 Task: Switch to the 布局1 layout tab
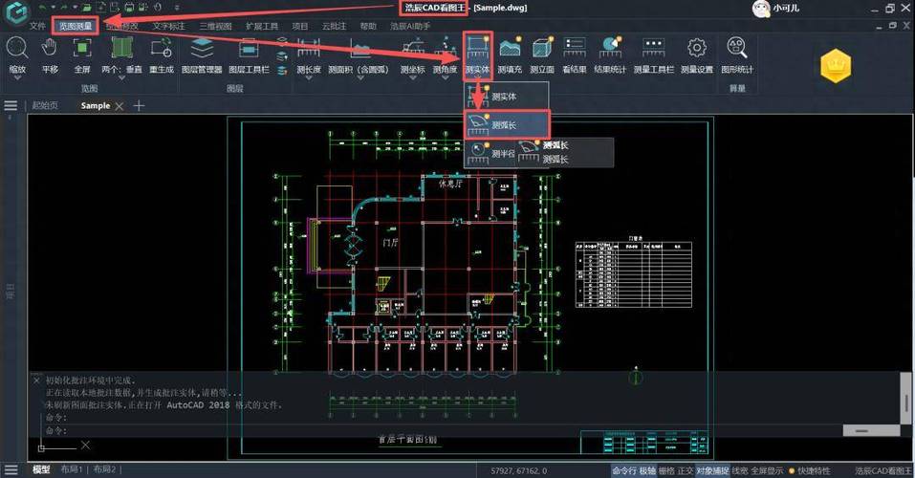[72, 469]
